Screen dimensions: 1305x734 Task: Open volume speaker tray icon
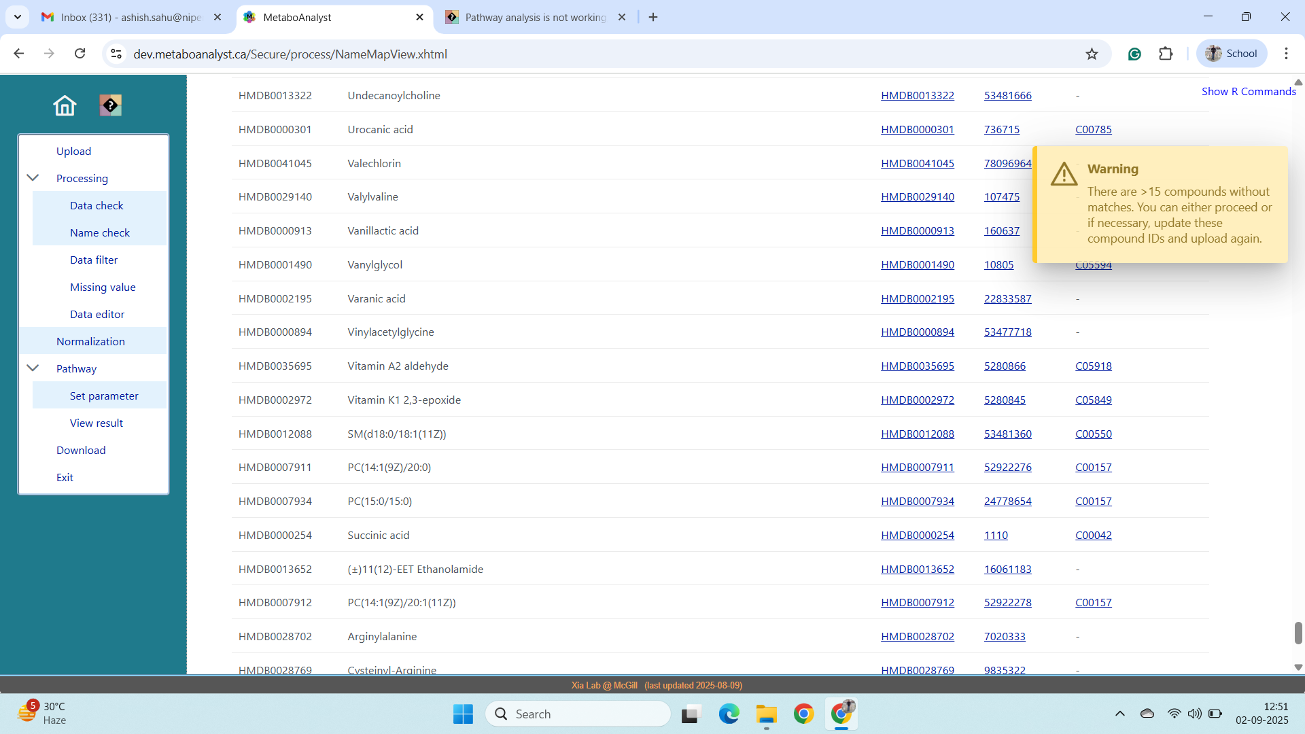click(1194, 714)
